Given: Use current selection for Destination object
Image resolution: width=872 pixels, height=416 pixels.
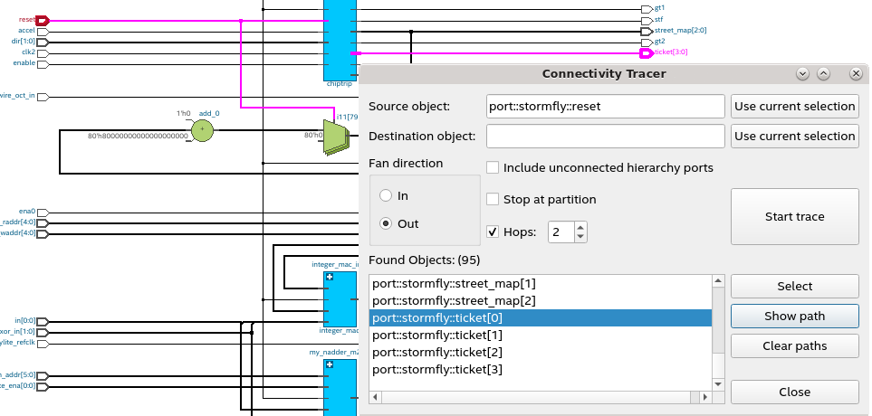Looking at the screenshot, I should [795, 136].
